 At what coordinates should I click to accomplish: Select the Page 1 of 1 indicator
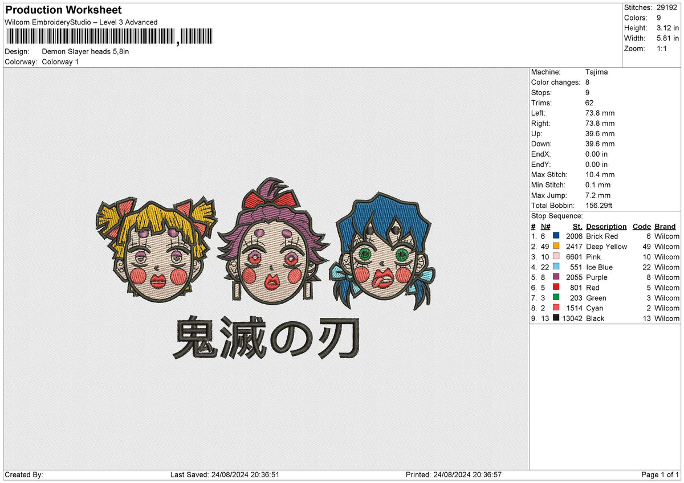660,474
